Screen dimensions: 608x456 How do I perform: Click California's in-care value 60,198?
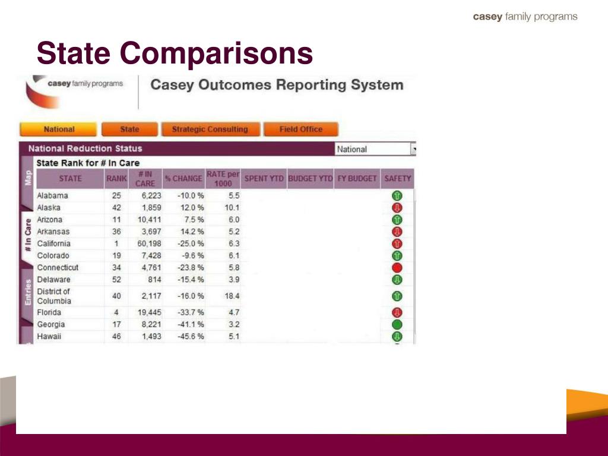pyautogui.click(x=149, y=243)
